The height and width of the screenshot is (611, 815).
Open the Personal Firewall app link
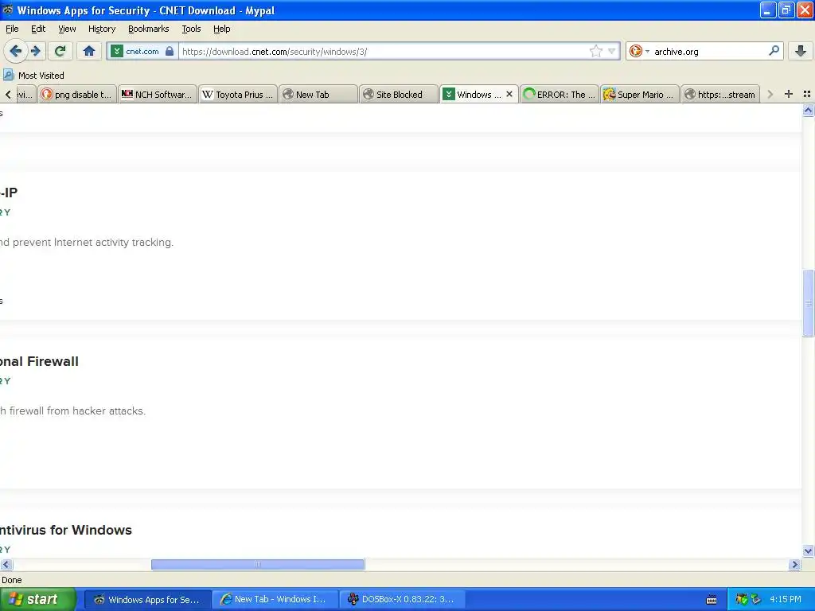(39, 361)
